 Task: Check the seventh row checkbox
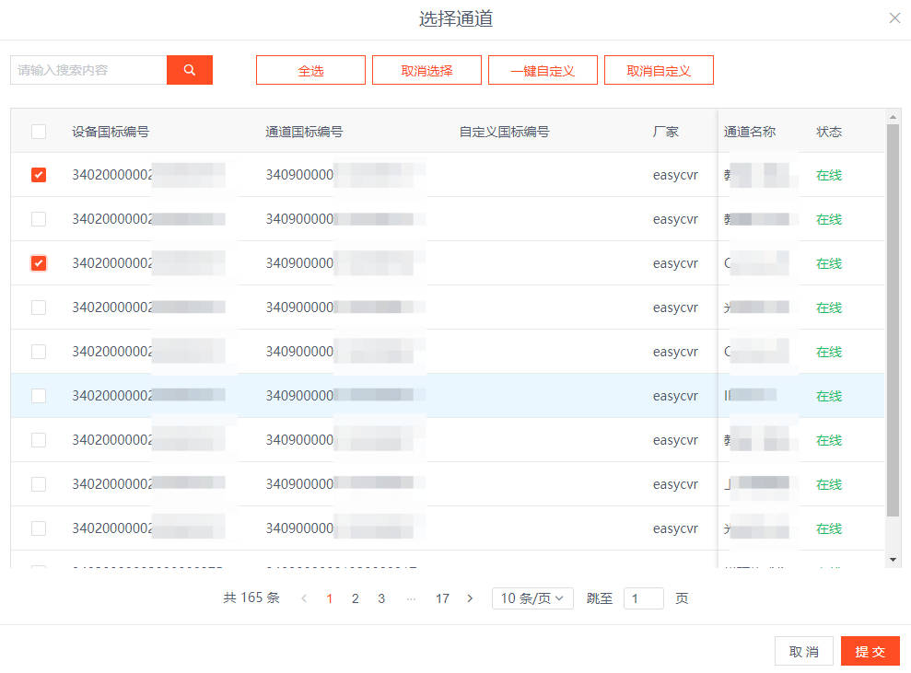39,439
